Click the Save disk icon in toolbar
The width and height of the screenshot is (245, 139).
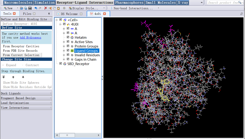[30, 8]
